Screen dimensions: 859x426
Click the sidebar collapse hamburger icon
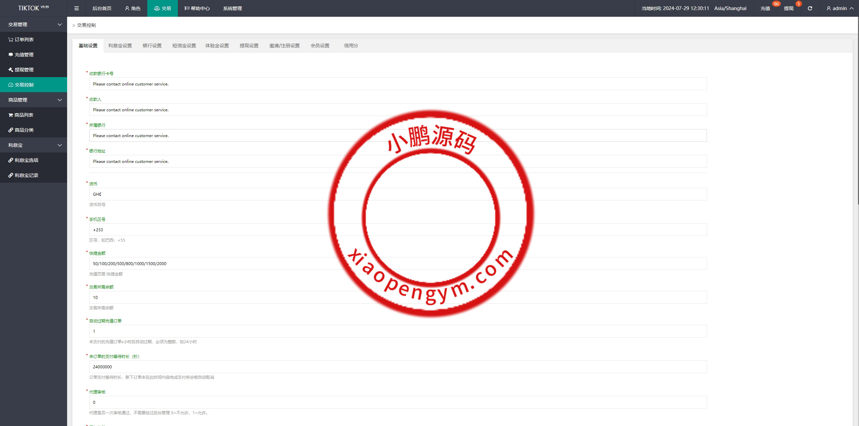coord(77,8)
